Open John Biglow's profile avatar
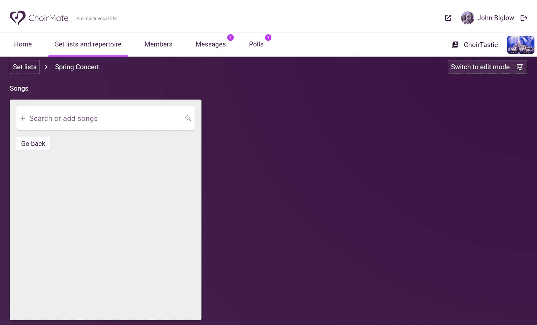This screenshot has height=325, width=537. point(468,18)
